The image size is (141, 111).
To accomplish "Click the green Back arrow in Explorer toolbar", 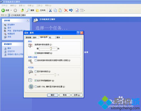I will point(3,10).
